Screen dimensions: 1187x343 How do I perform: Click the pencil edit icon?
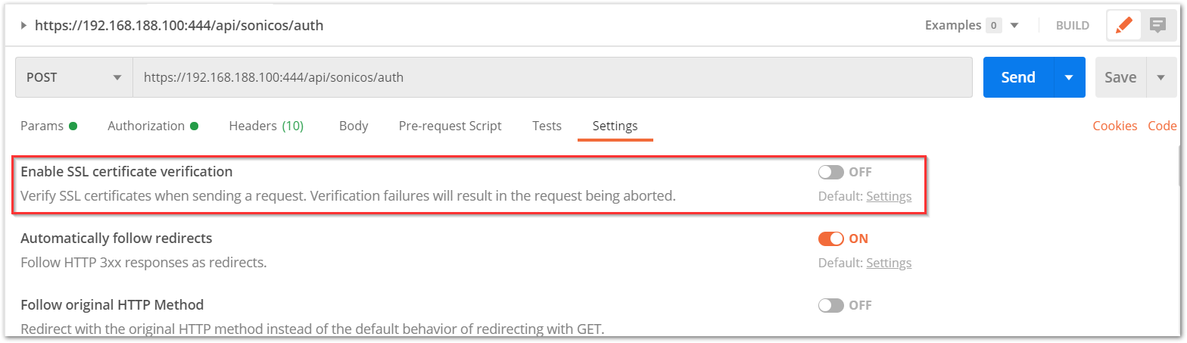tap(1124, 25)
